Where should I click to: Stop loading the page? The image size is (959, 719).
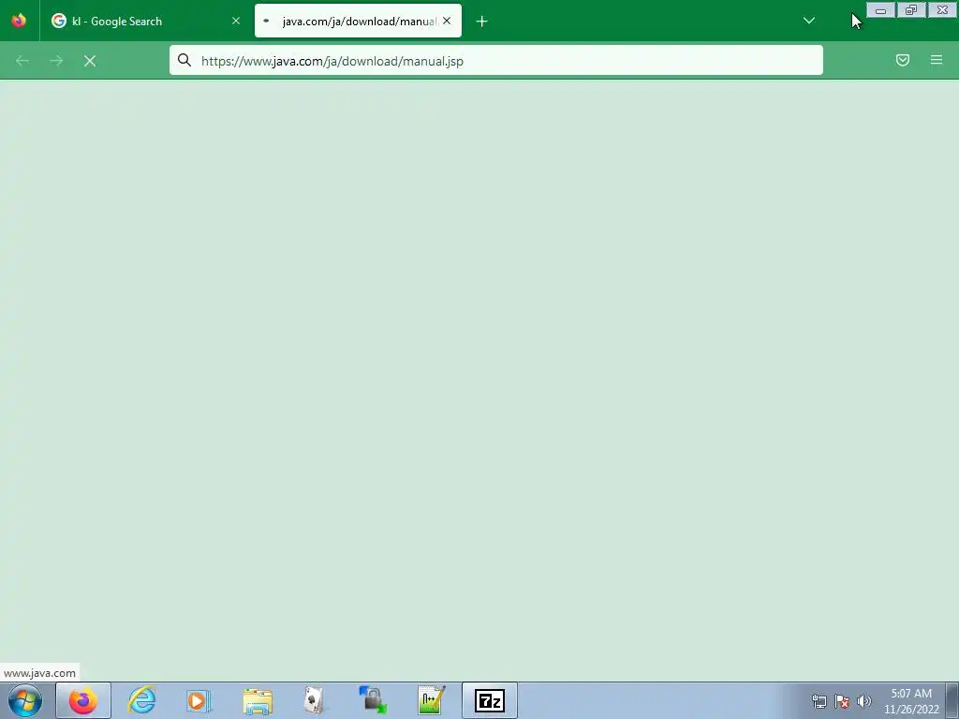point(90,61)
